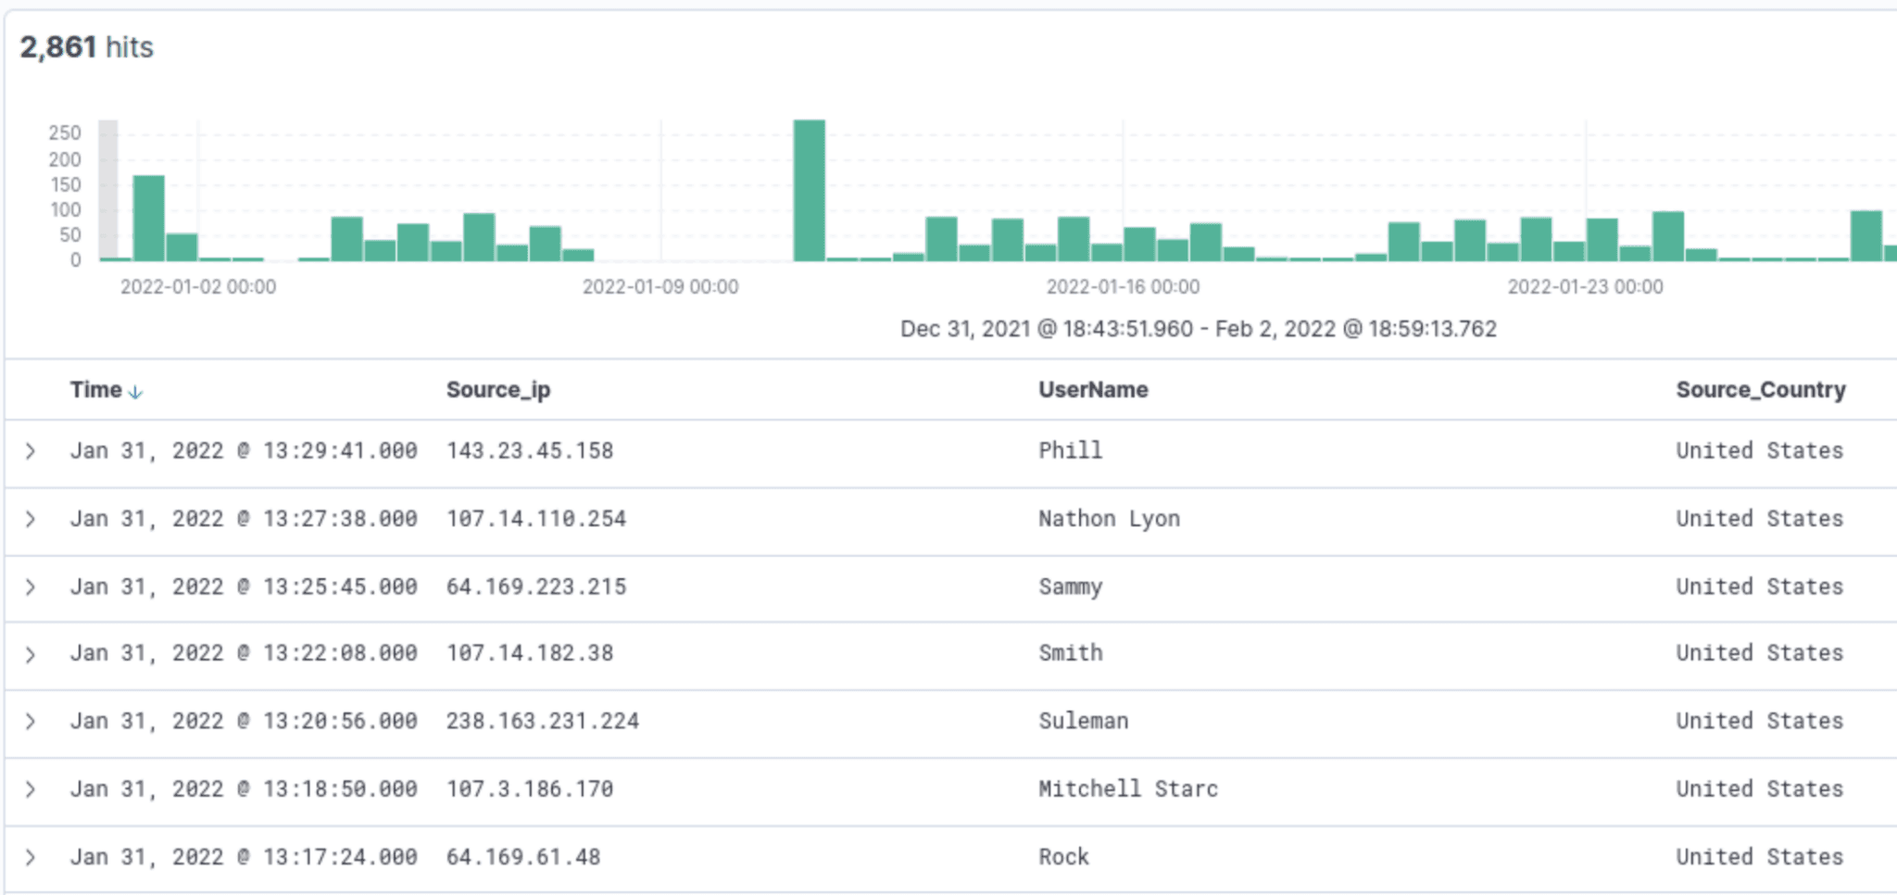Click IP 238.163.231.224 in Suleman's row
The width and height of the screenshot is (1897, 895).
[x=542, y=721]
